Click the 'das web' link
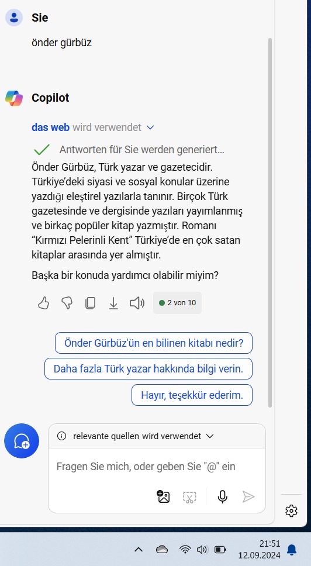 tap(50, 127)
